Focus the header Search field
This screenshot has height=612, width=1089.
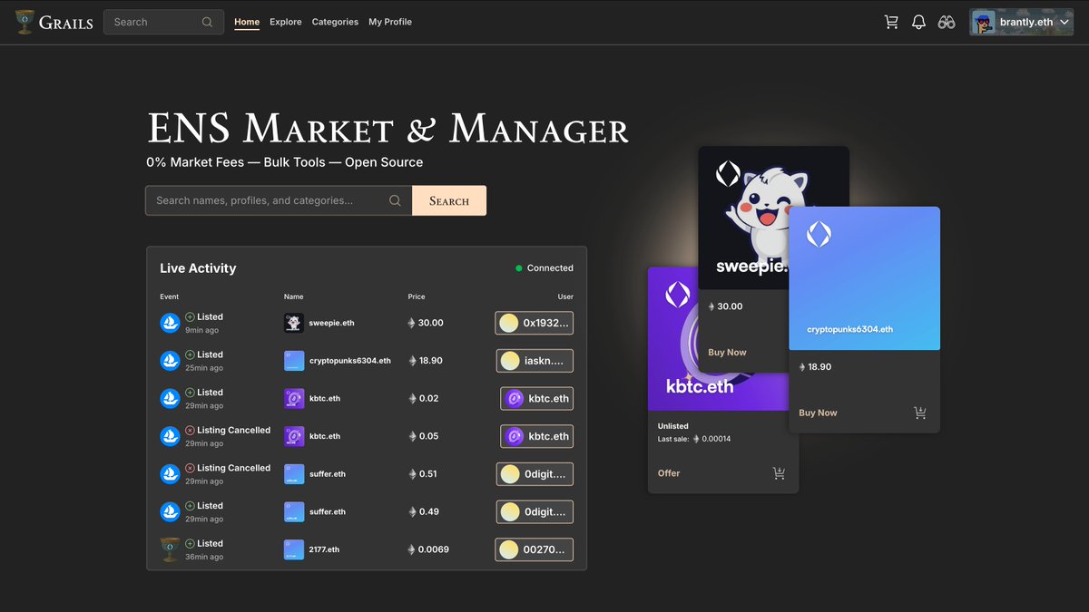point(164,22)
